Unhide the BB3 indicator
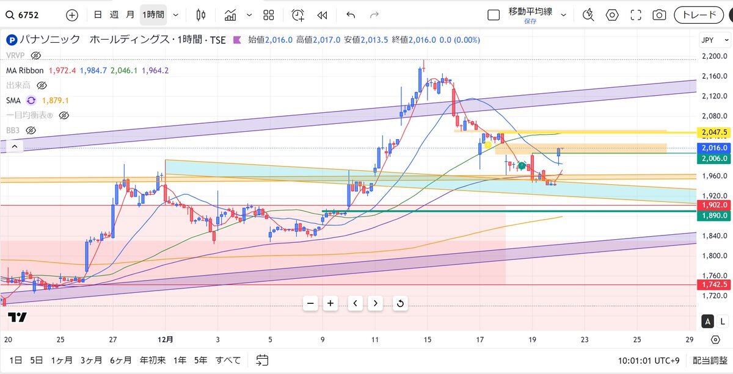The height and width of the screenshot is (374, 733). (31, 130)
